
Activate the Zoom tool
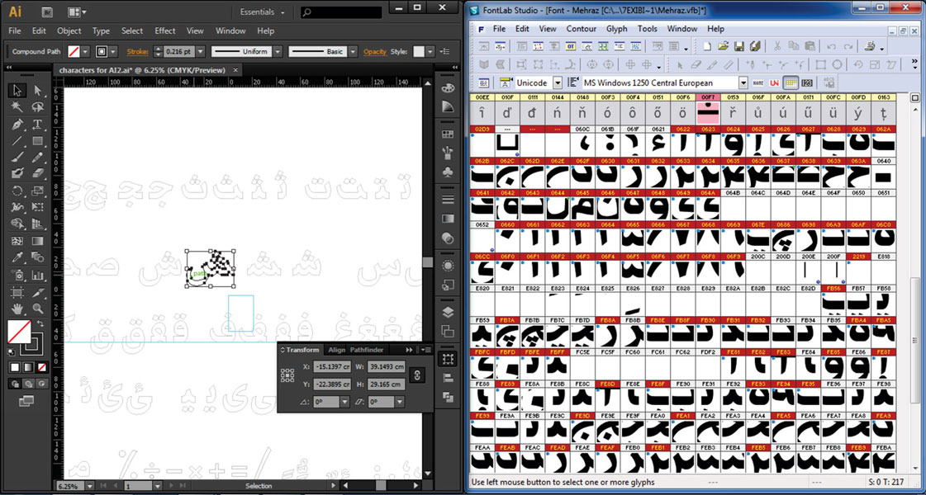coord(38,308)
